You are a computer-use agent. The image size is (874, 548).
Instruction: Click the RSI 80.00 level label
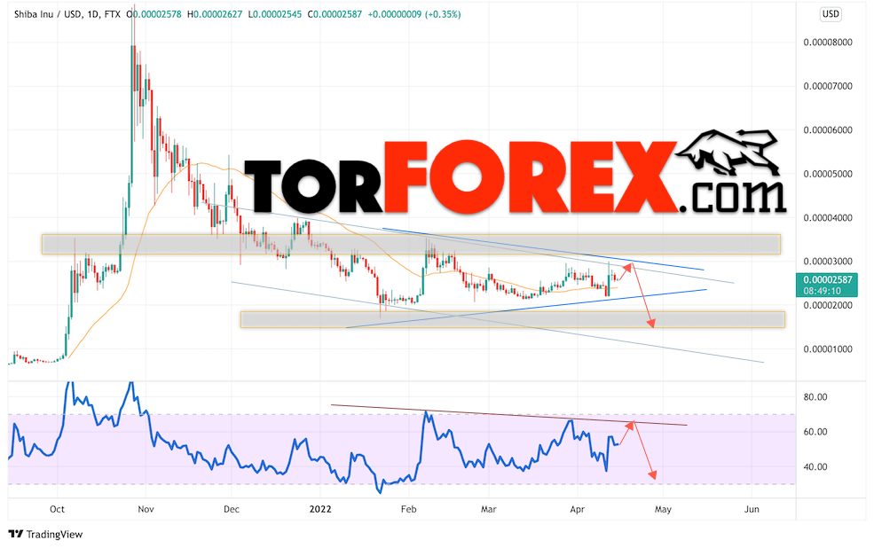pos(815,397)
